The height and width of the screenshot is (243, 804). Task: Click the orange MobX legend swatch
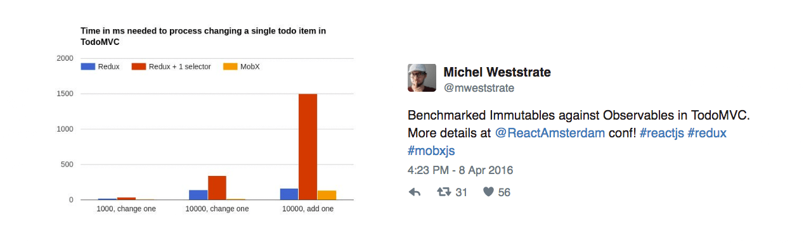230,66
